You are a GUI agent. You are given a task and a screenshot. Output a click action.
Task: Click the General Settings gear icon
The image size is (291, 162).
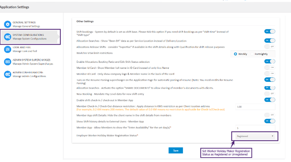tap(8, 24)
